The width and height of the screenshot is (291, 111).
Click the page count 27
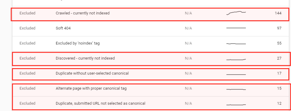point(279,58)
